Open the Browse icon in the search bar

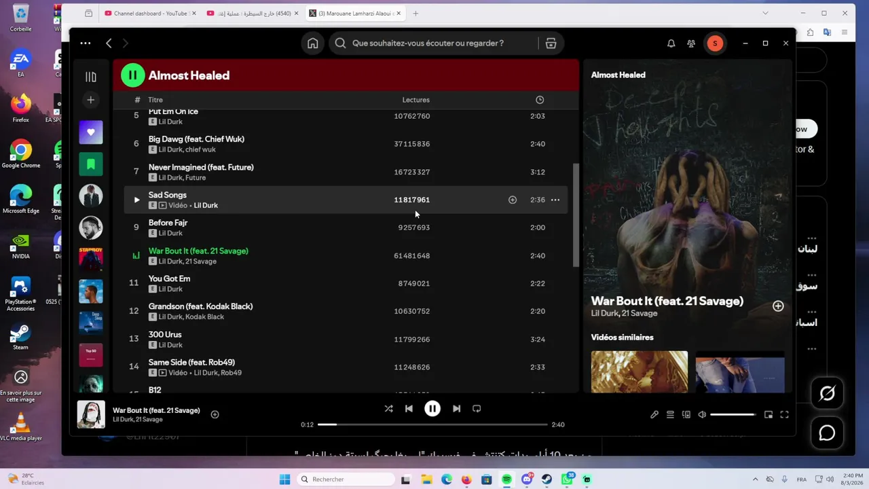coord(551,43)
